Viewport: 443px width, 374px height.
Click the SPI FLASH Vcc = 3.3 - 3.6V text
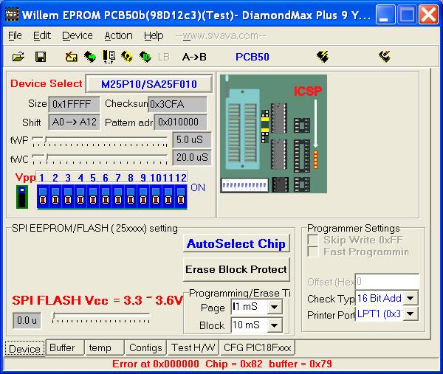point(97,300)
